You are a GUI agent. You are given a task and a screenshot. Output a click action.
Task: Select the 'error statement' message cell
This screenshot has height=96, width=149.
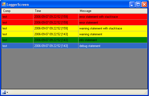[x=113, y=23]
